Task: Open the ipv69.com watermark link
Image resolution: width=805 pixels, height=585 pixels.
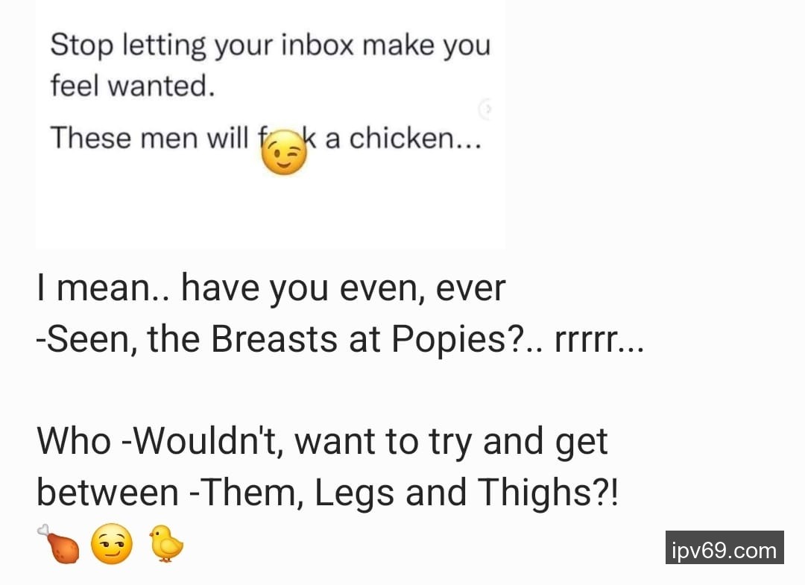Action: tap(724, 548)
